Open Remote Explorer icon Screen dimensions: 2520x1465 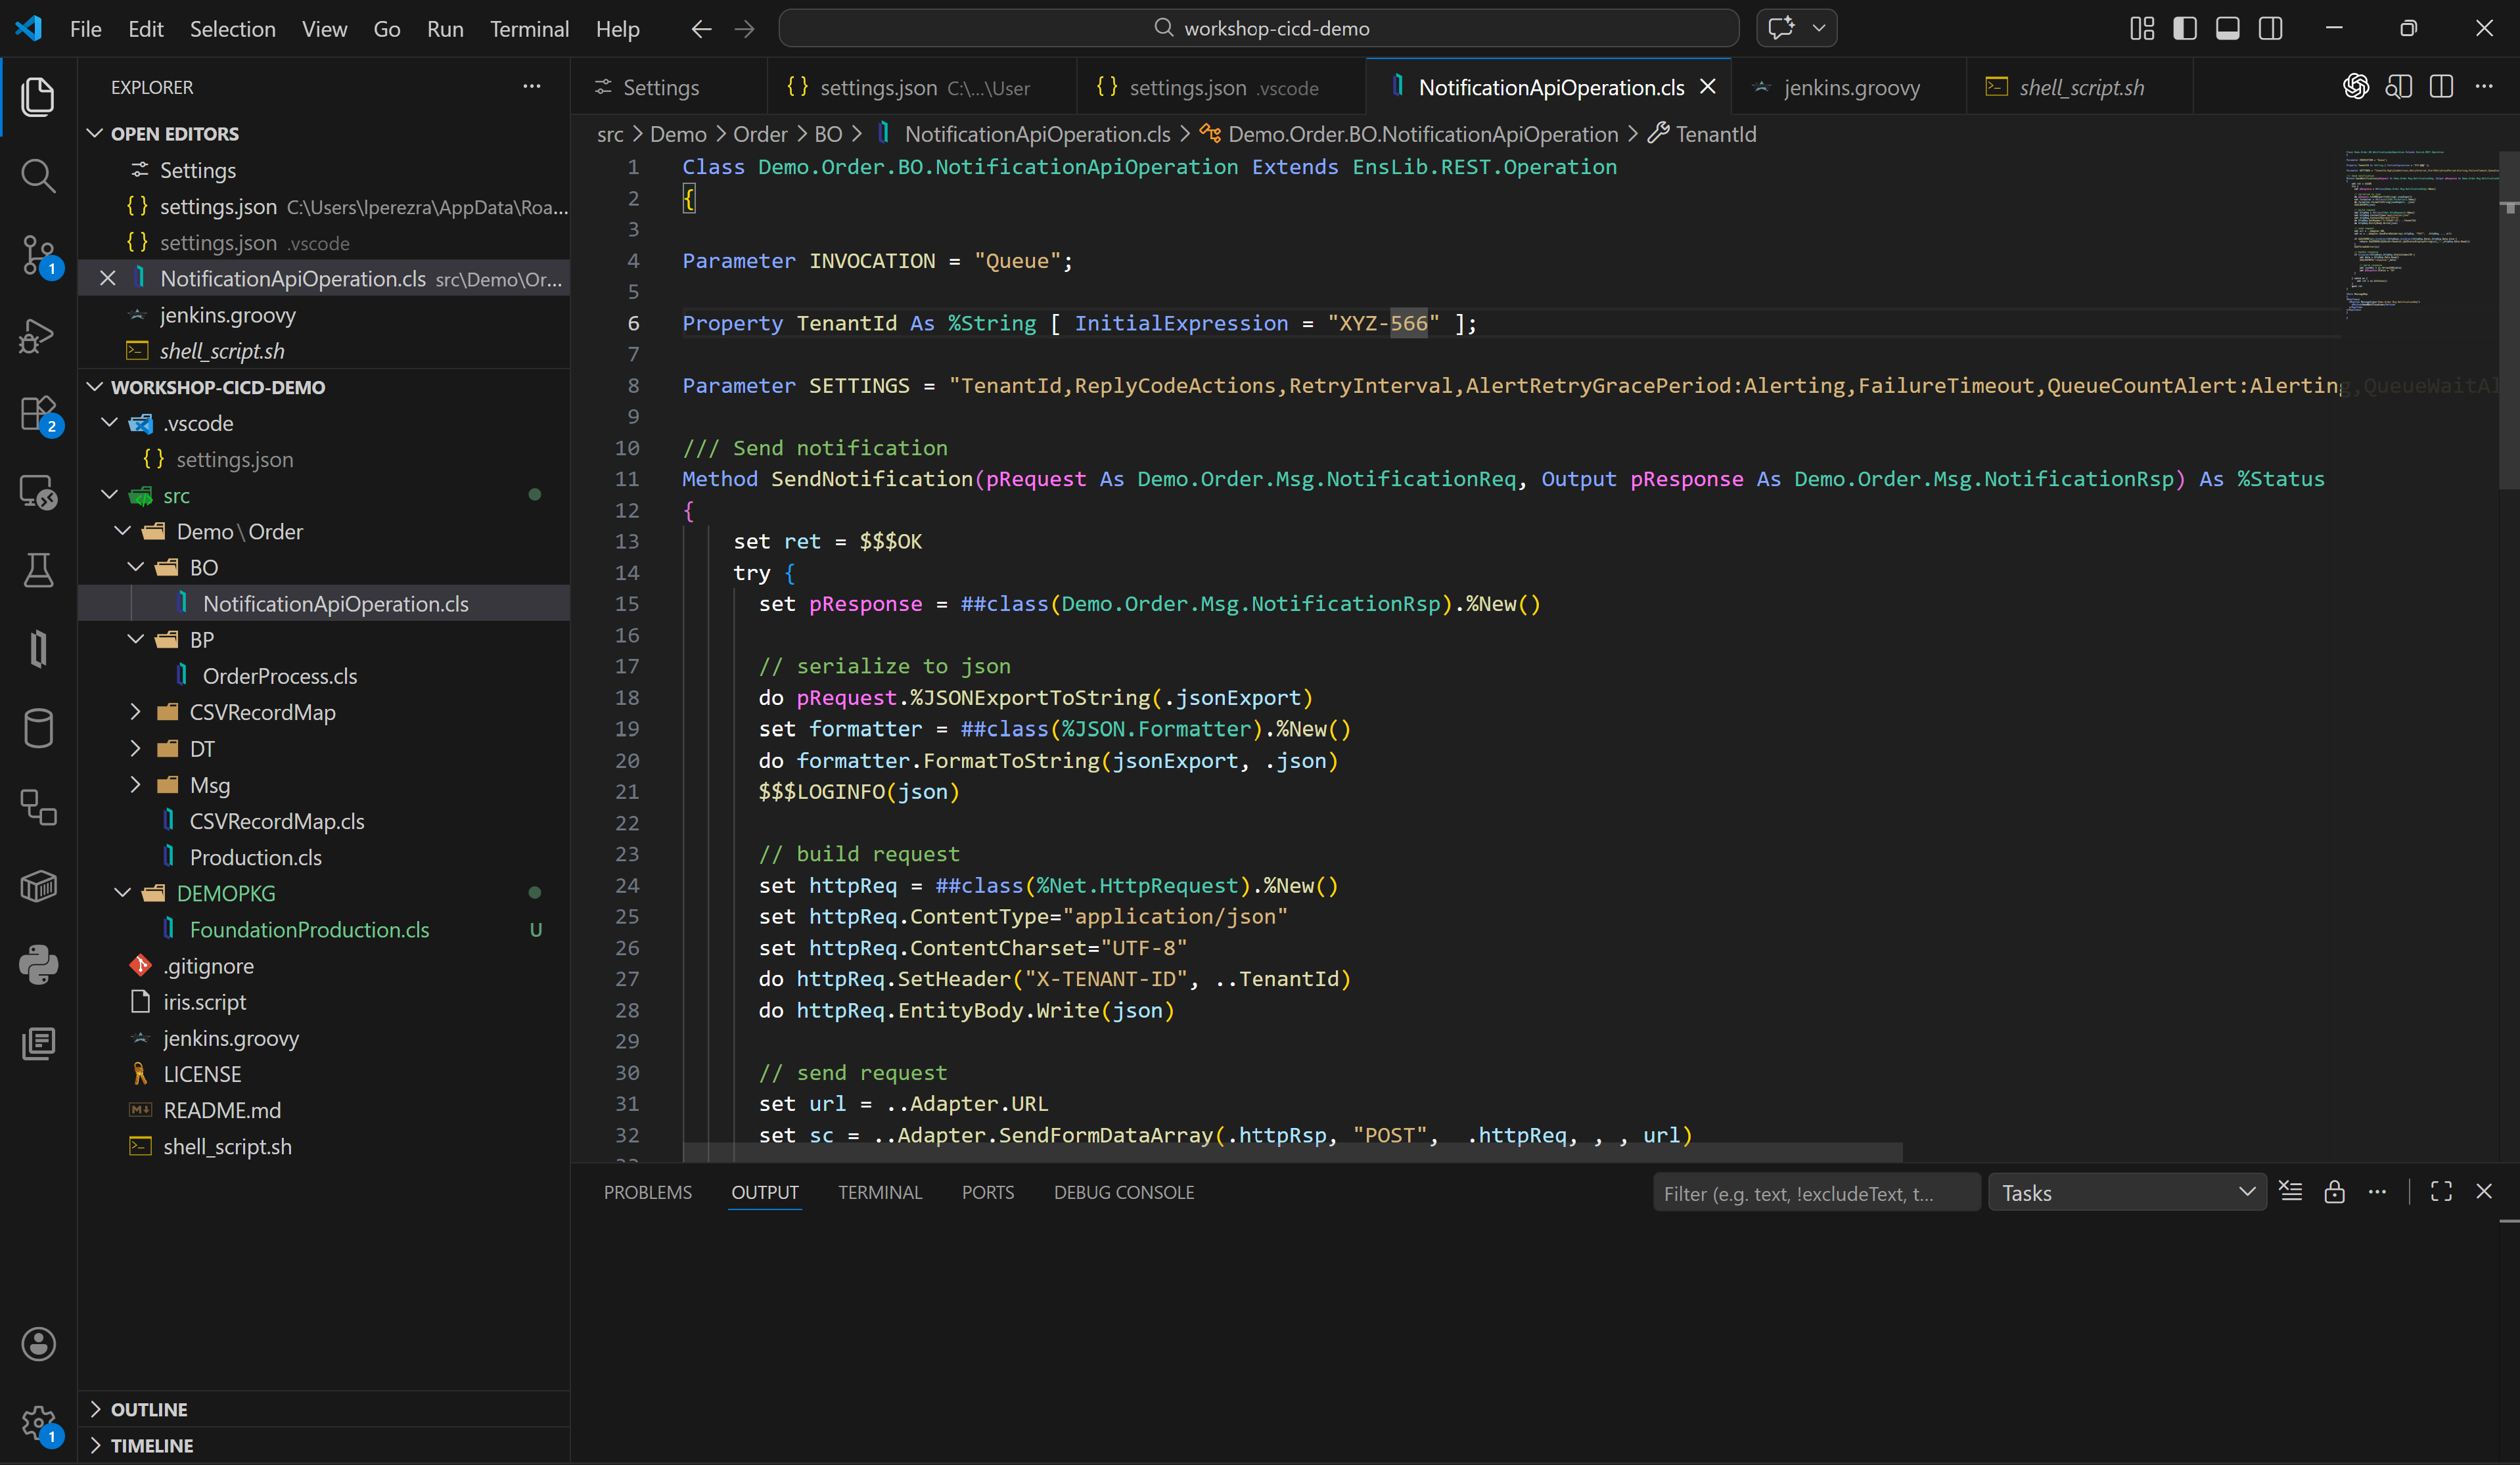coord(38,492)
